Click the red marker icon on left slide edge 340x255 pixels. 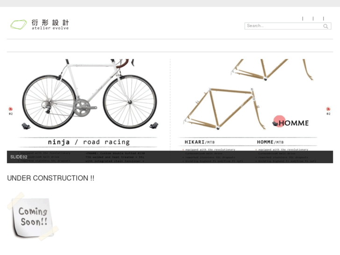(x=11, y=109)
